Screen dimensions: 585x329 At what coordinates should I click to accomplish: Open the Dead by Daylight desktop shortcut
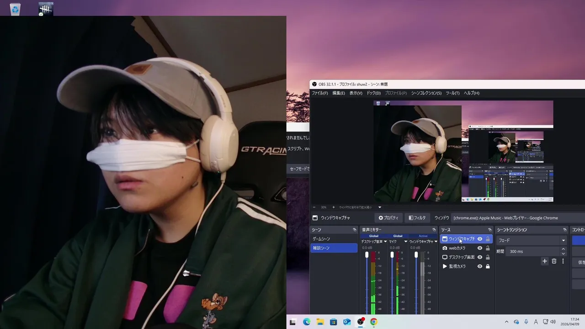coord(46,9)
